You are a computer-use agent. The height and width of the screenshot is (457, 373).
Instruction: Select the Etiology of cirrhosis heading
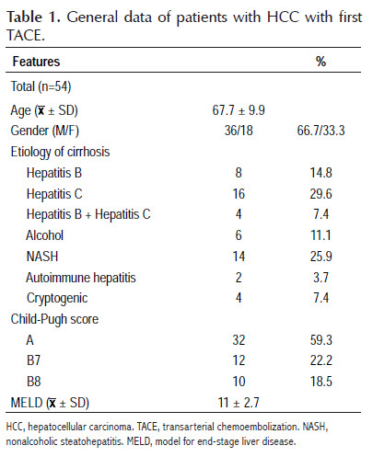(x=60, y=152)
